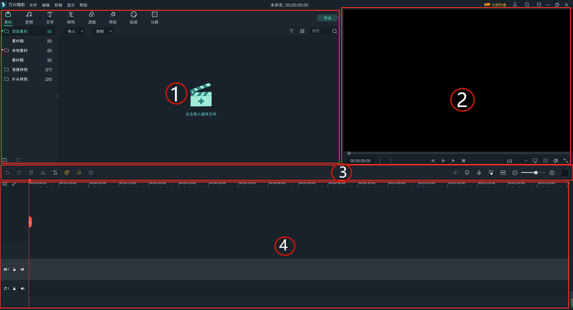Open the 录制 dropdown
This screenshot has height=310, width=573.
103,31
